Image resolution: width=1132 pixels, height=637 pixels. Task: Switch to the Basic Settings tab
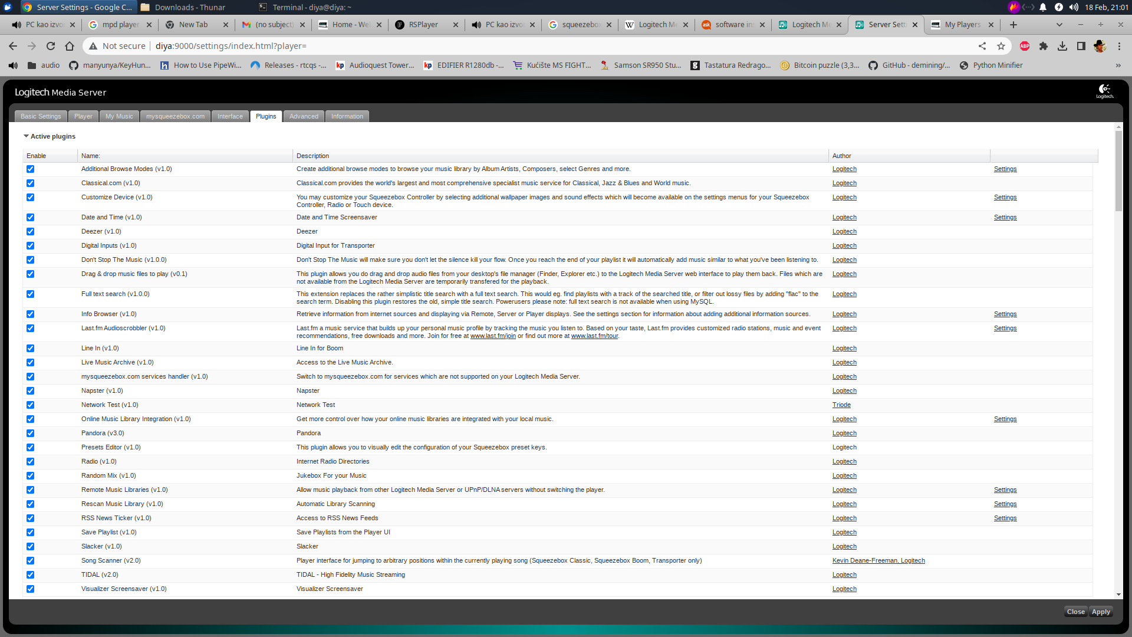tap(41, 116)
